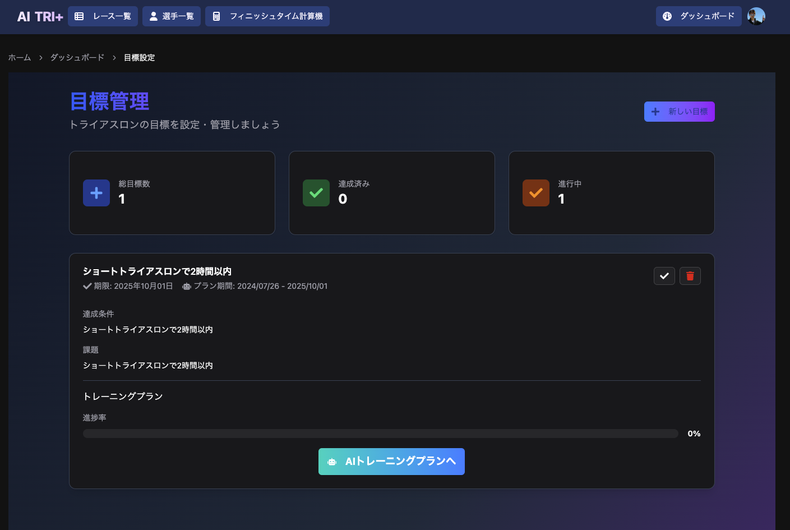The width and height of the screenshot is (790, 530).
Task: Open AIトレーニングプランへ button
Action: click(x=391, y=462)
